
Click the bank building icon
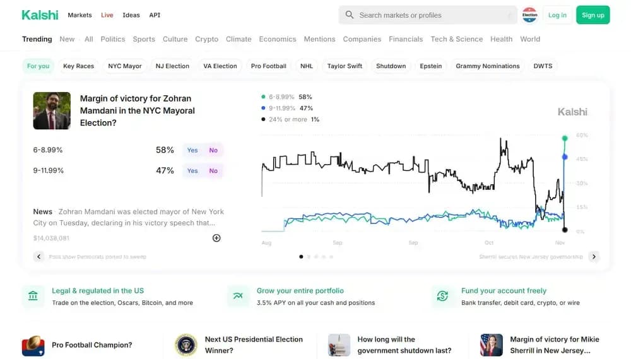click(x=33, y=296)
